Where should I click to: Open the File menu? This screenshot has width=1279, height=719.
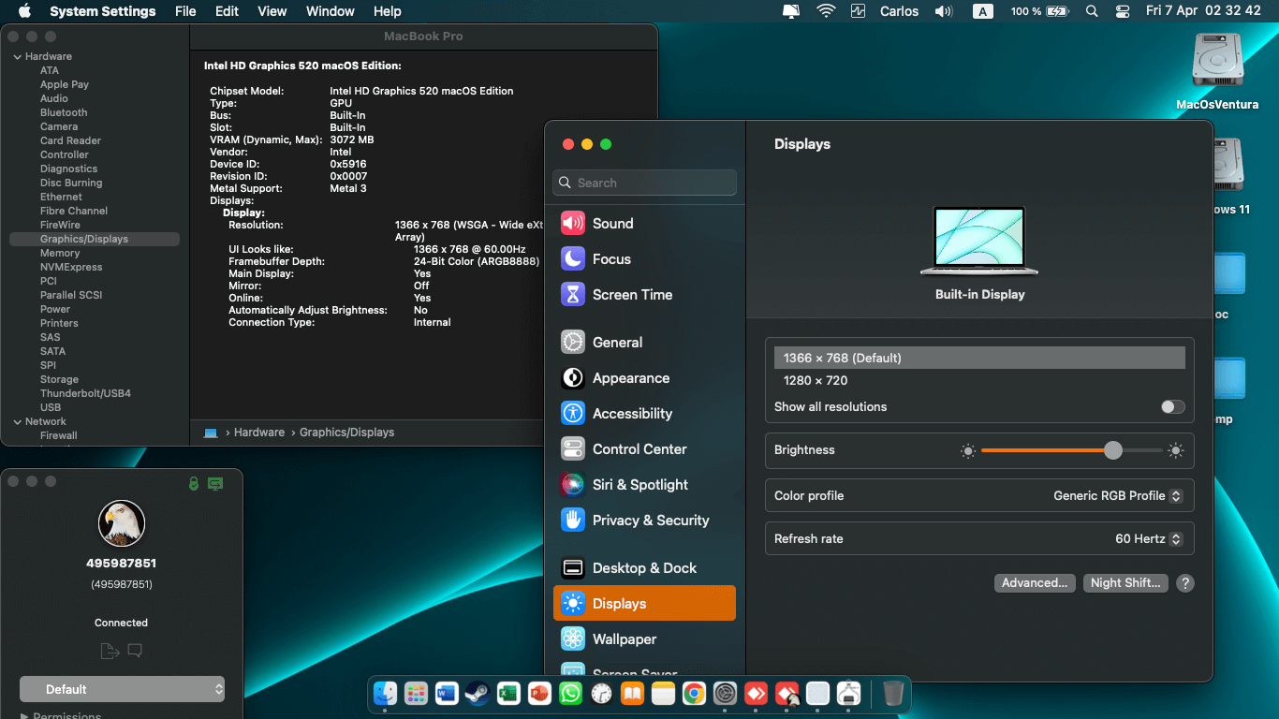(x=185, y=11)
